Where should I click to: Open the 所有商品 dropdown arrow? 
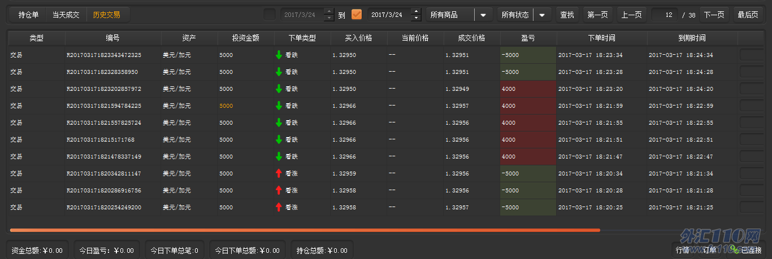click(483, 15)
